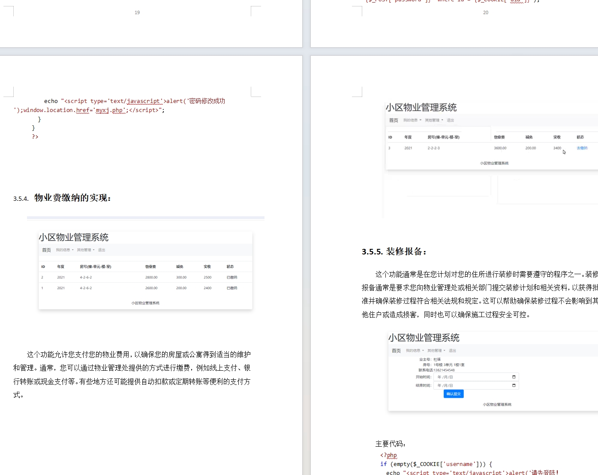Click the if (empty($_COOKIE['username'])) line
Image resolution: width=598 pixels, height=475 pixels.
436,464
